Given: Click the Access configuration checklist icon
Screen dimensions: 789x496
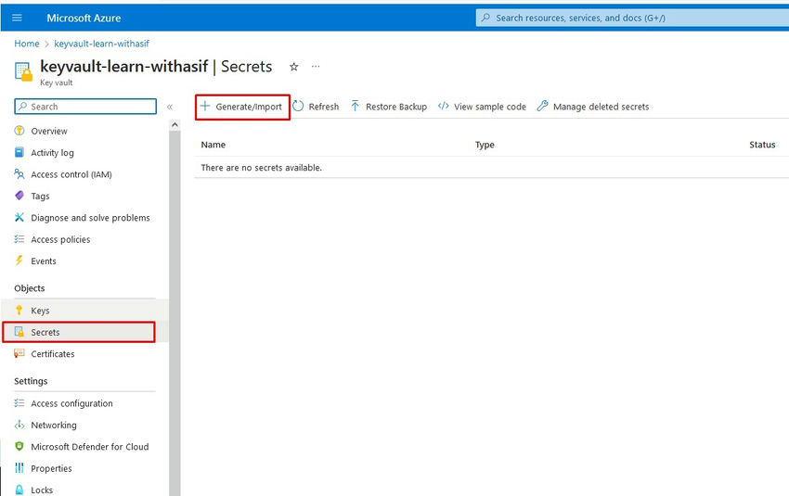Looking at the screenshot, I should [x=19, y=402].
